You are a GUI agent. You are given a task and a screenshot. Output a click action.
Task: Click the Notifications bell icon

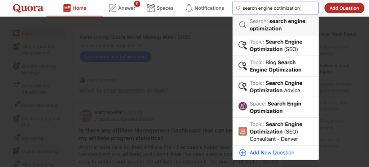click(189, 8)
